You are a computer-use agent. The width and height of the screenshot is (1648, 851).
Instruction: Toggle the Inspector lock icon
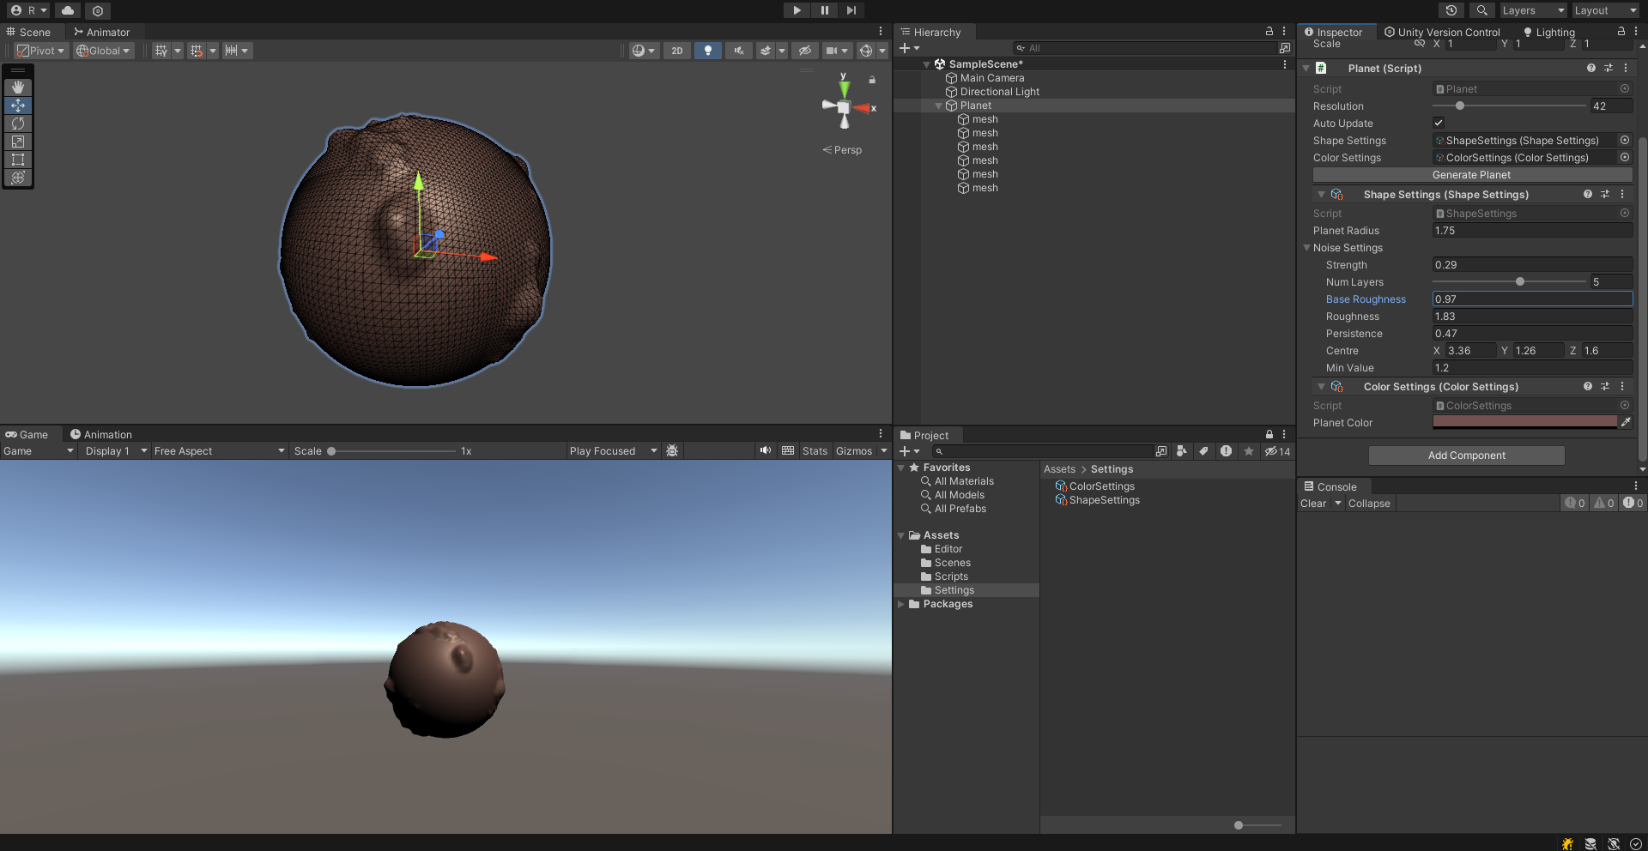1621,31
